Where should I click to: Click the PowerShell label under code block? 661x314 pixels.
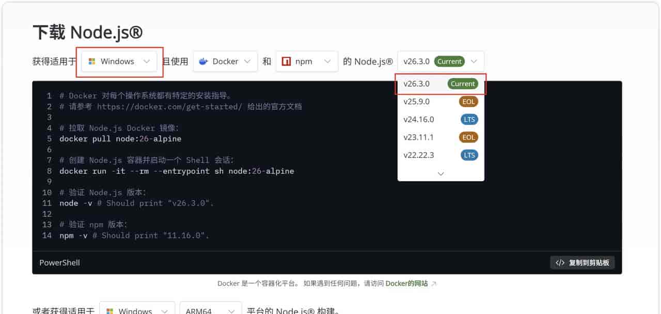59,262
